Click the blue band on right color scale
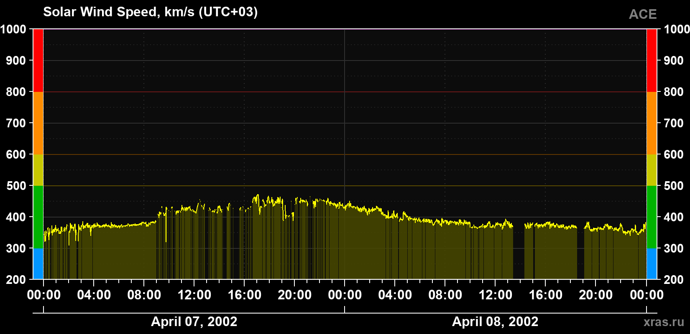The width and height of the screenshot is (690, 334). (x=652, y=264)
